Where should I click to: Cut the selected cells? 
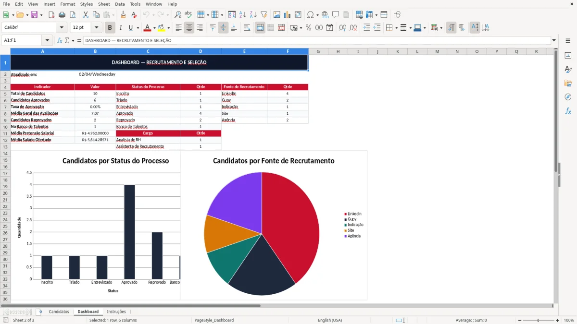(85, 15)
